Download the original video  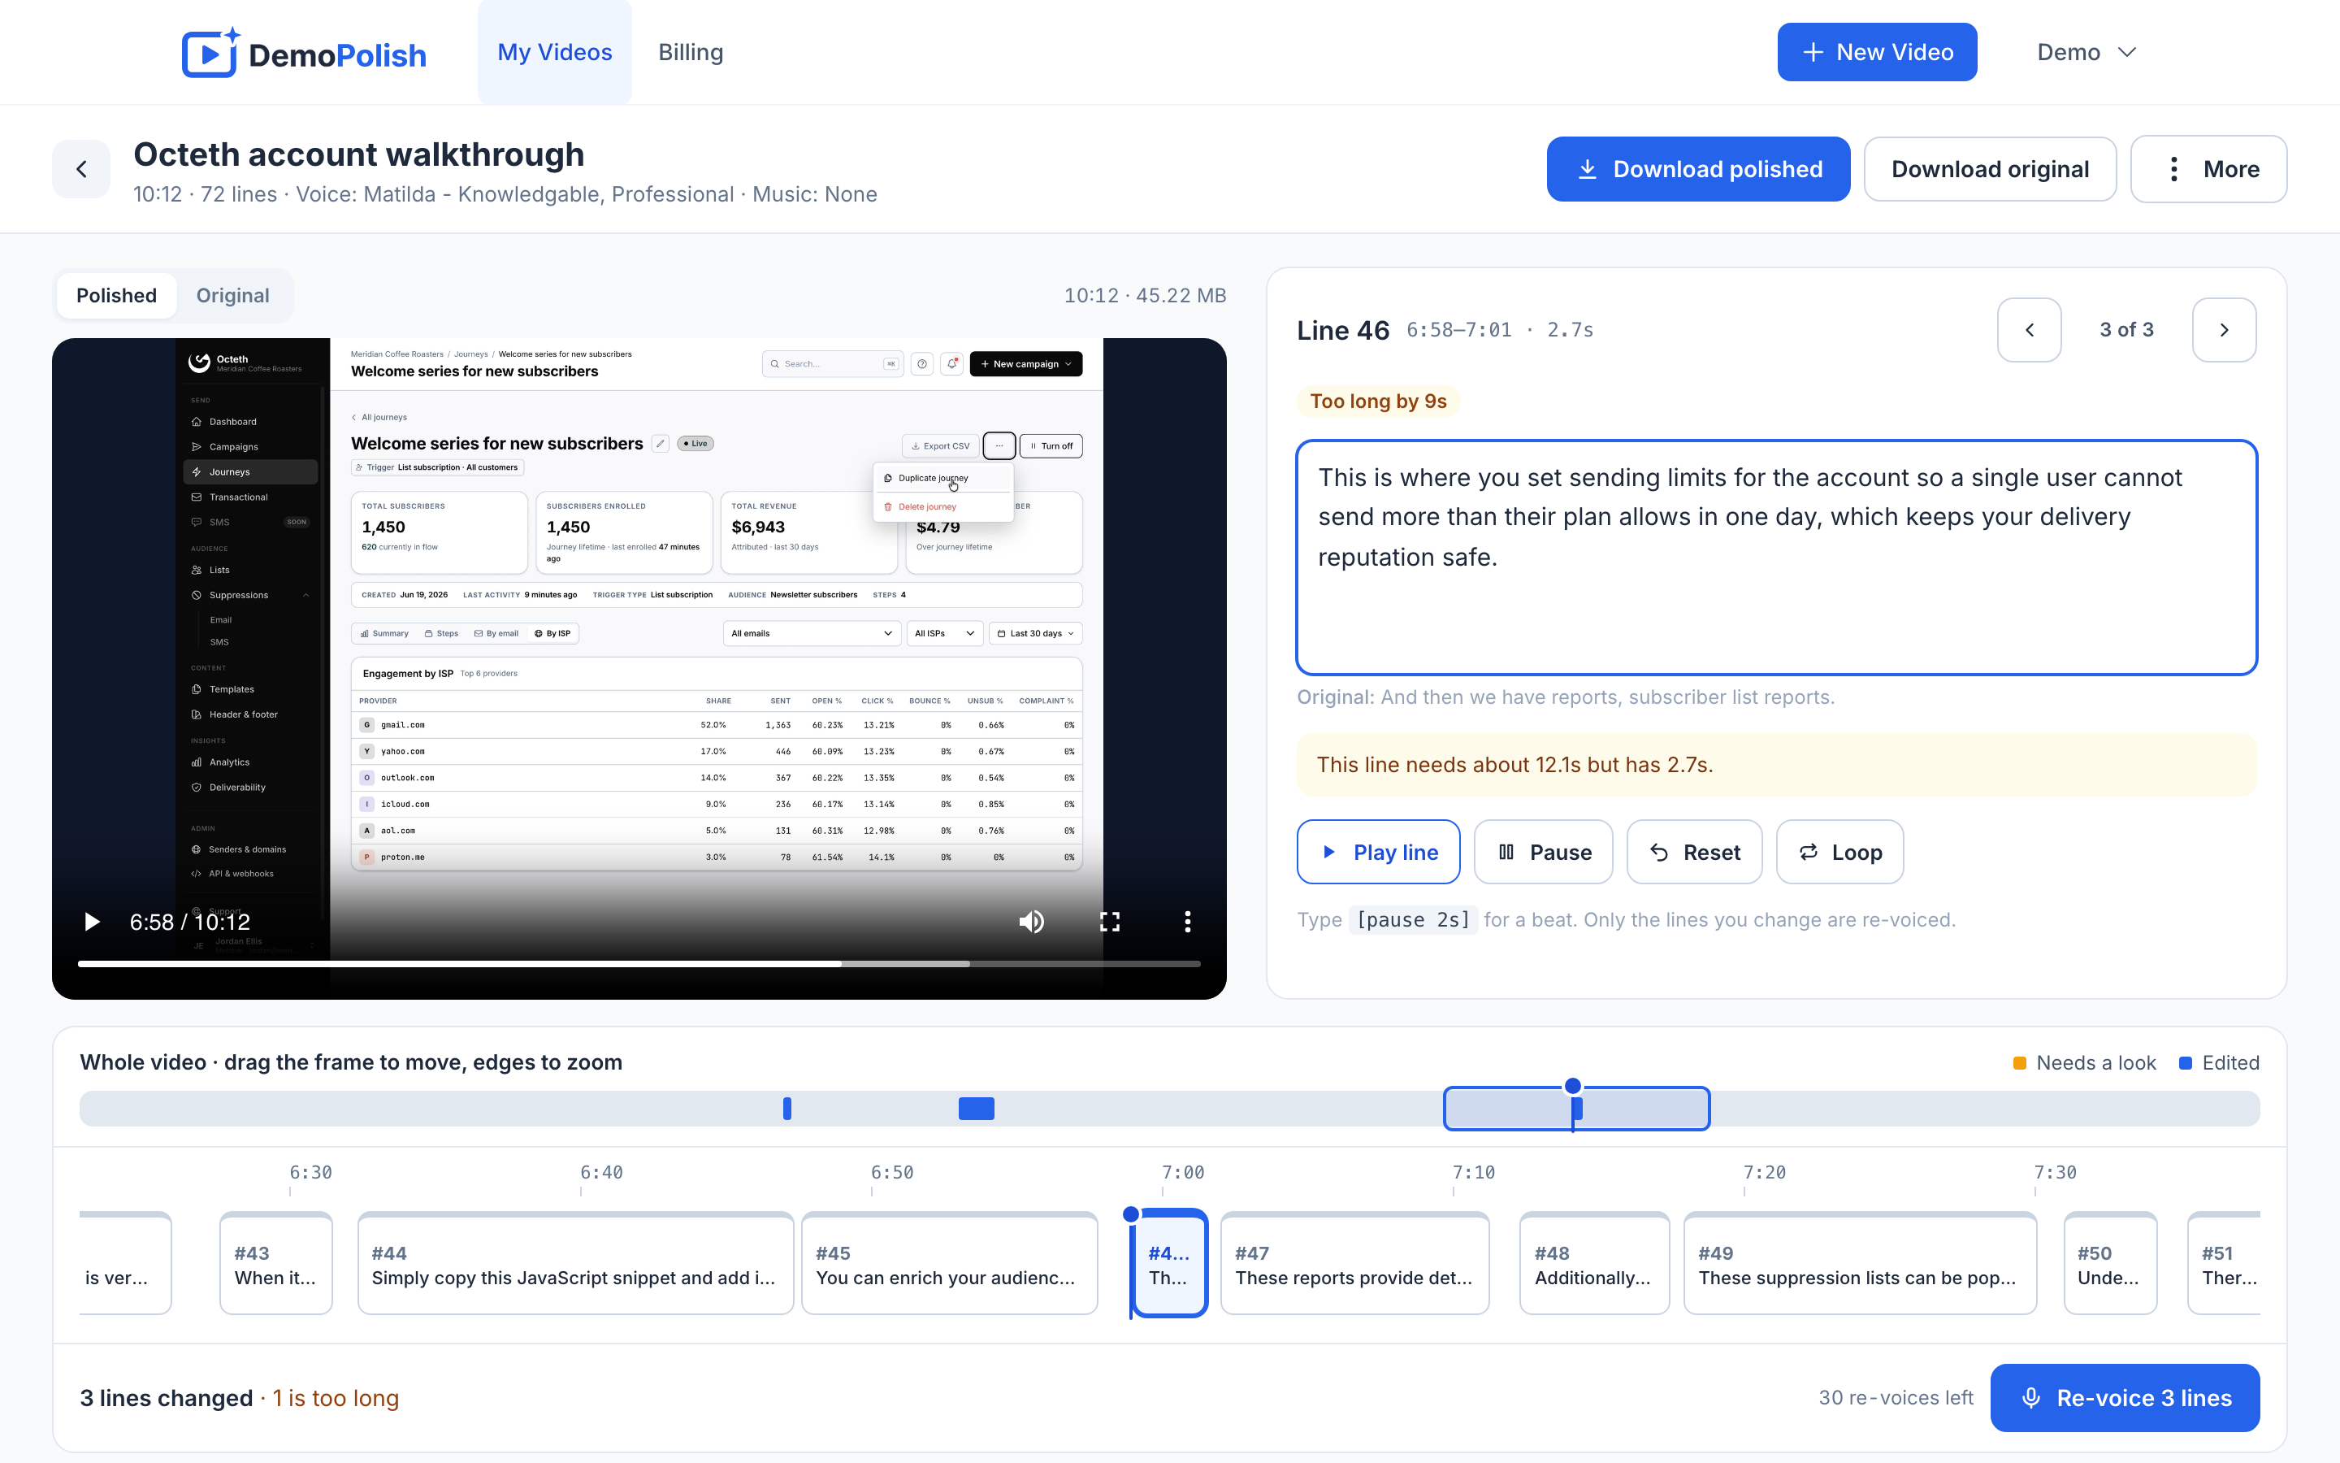[x=1989, y=169]
